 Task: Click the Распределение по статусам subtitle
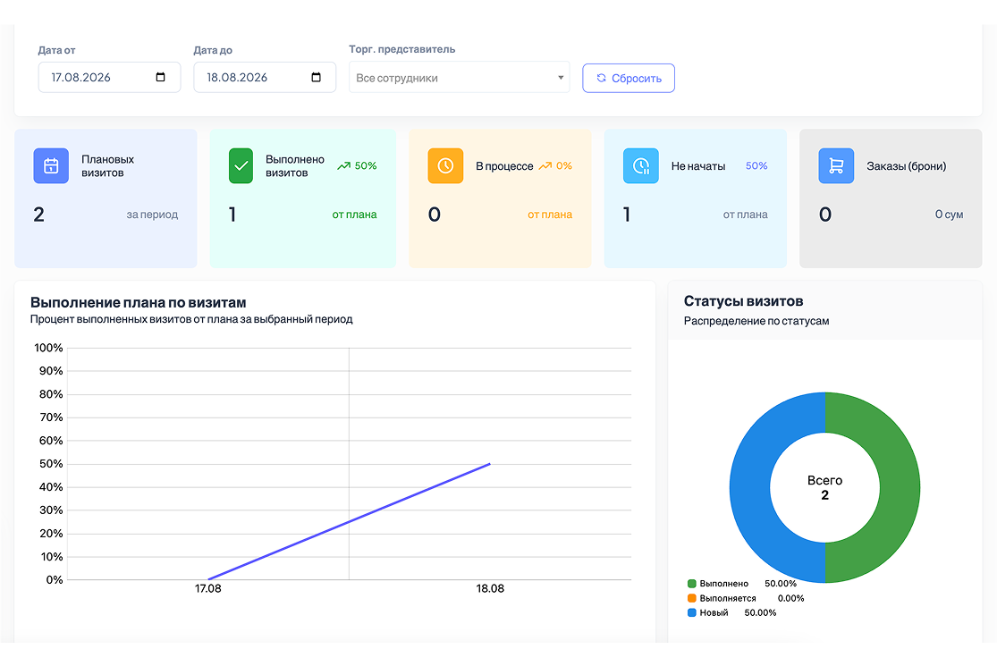point(756,321)
